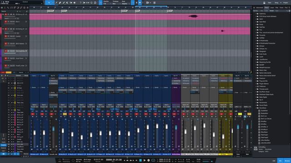Switch to the Cloud browser tab
This screenshot has height=163, width=291.
tap(281, 8)
